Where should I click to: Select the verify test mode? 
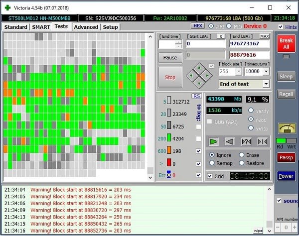[x=251, y=111]
